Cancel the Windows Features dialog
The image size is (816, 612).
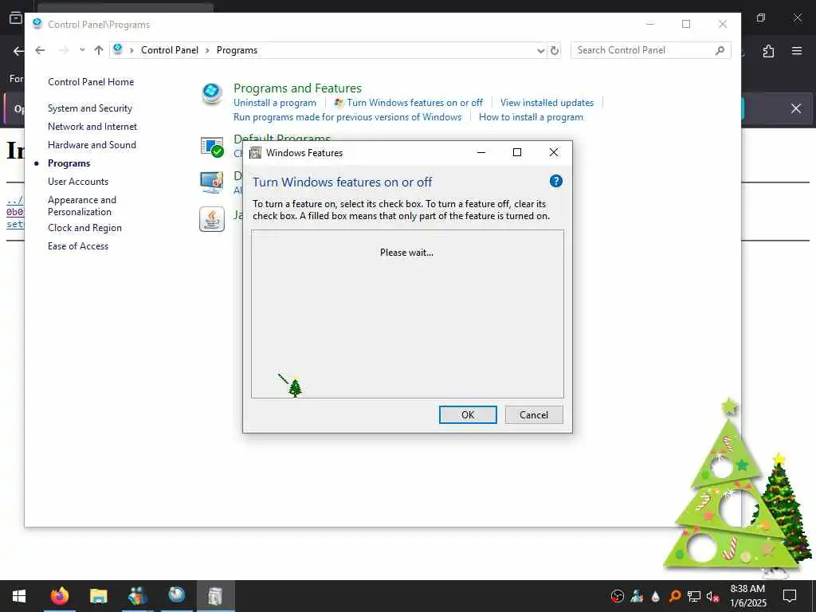tap(533, 414)
